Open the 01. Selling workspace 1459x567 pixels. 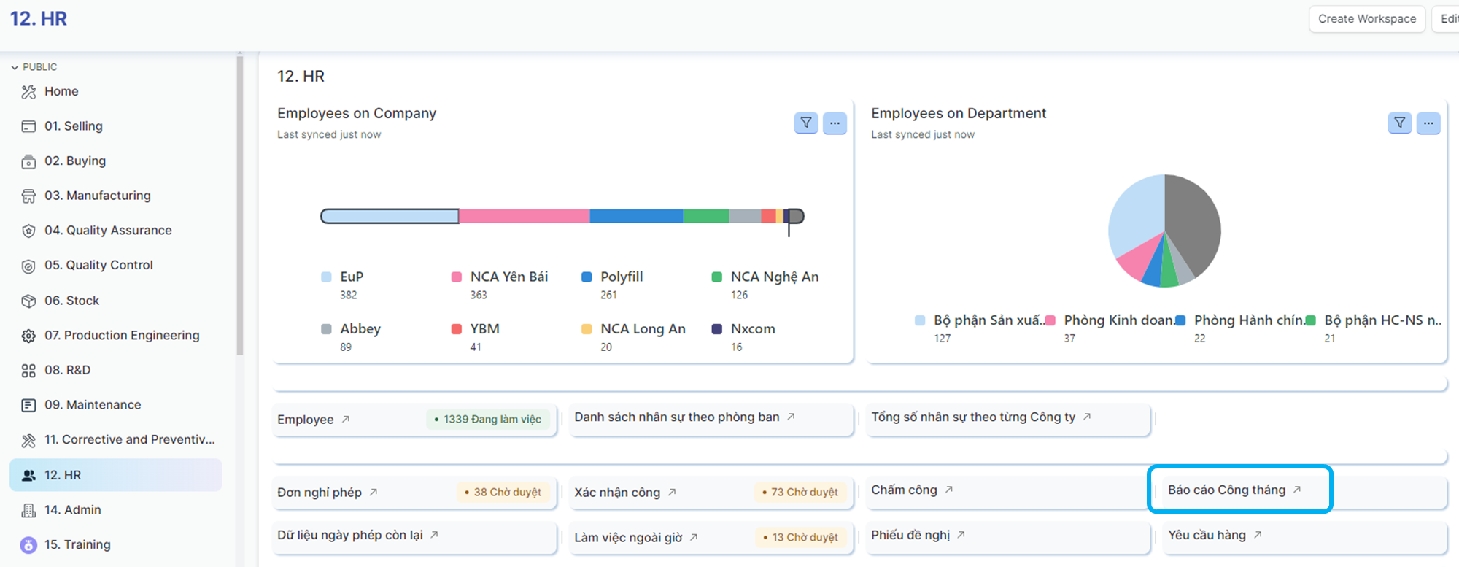(73, 126)
